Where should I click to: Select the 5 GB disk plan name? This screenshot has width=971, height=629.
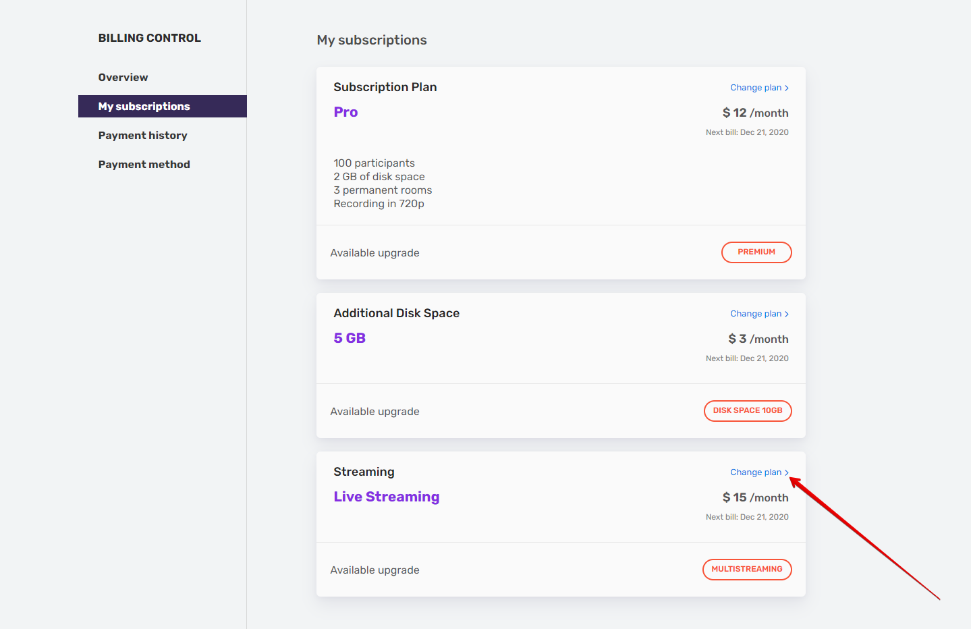click(x=350, y=338)
